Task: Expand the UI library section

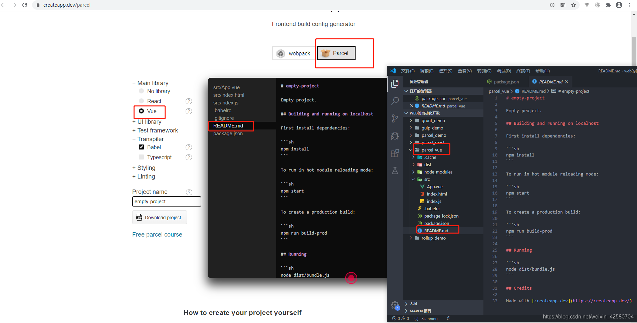Action: pyautogui.click(x=147, y=122)
